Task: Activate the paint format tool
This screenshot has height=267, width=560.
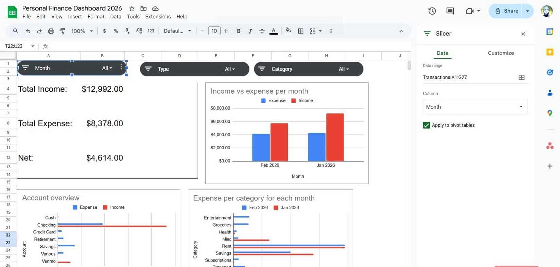Action: click(62, 31)
